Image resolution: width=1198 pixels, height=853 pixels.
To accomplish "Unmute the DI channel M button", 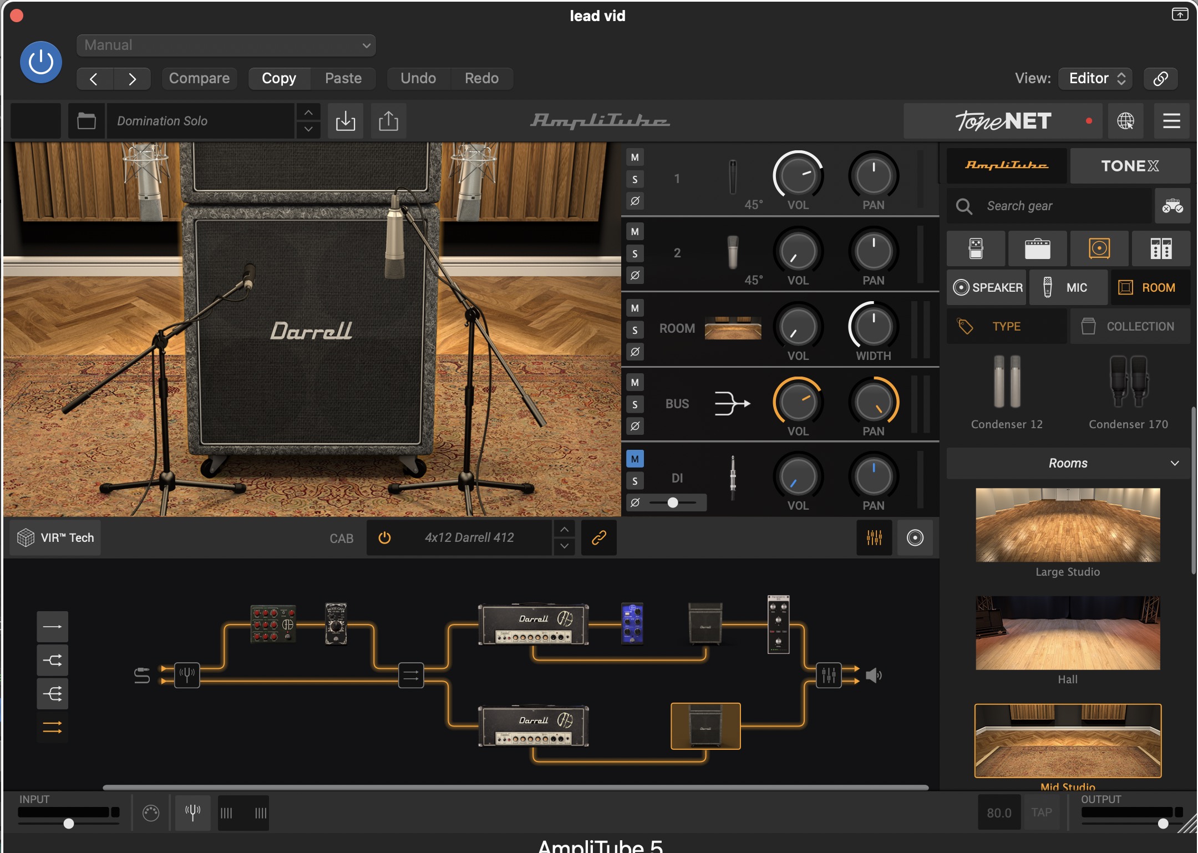I will [635, 459].
